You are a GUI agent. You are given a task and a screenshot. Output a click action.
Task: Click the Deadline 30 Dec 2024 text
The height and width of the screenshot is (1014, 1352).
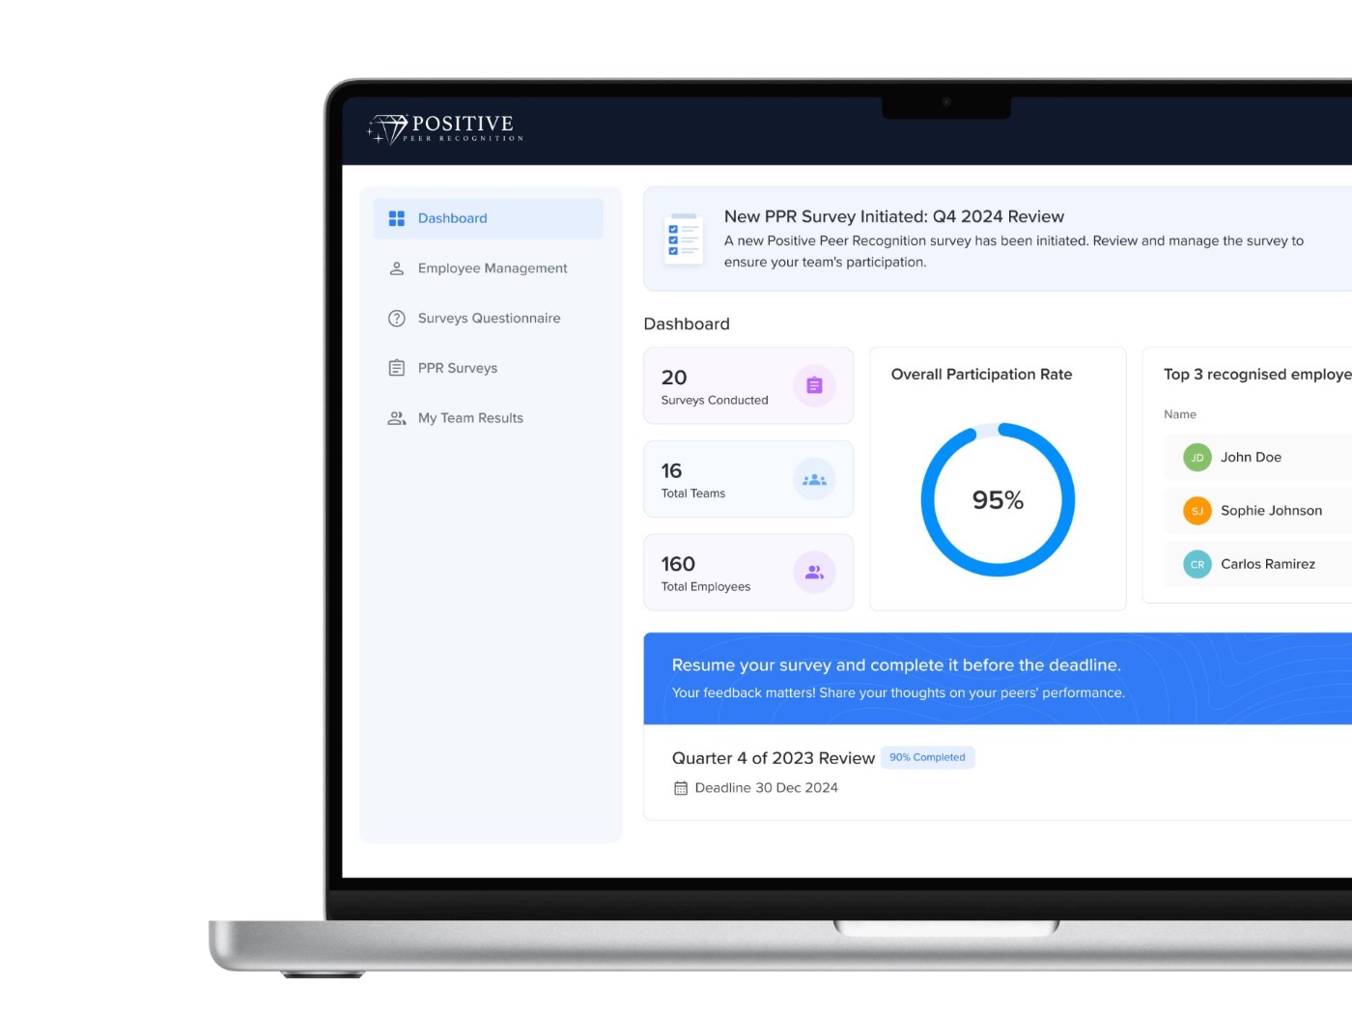[767, 788]
